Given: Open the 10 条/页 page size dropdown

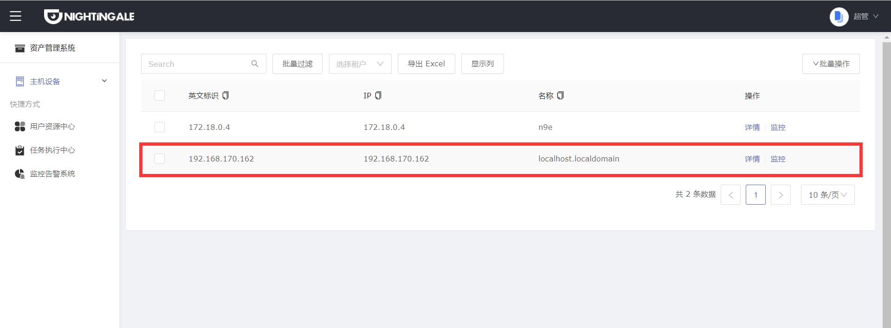Looking at the screenshot, I should [827, 195].
